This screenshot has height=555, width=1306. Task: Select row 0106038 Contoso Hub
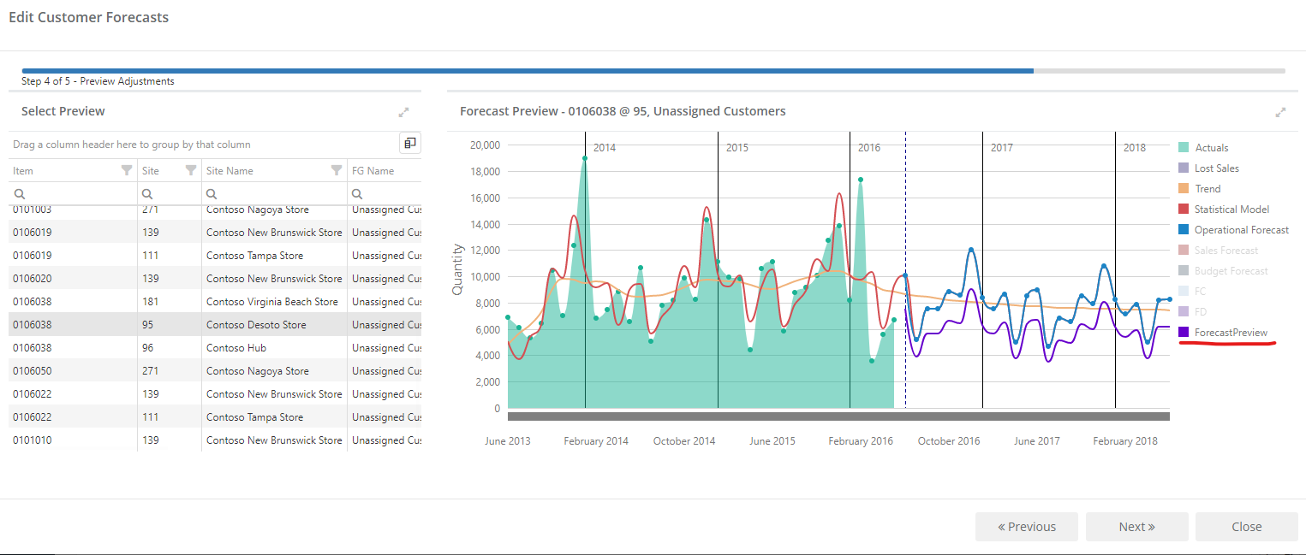[x=215, y=348]
